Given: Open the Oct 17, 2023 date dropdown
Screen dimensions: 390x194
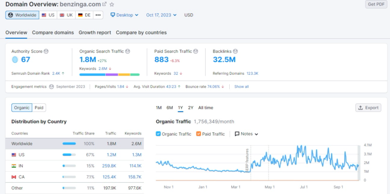Looking at the screenshot, I should click(161, 15).
